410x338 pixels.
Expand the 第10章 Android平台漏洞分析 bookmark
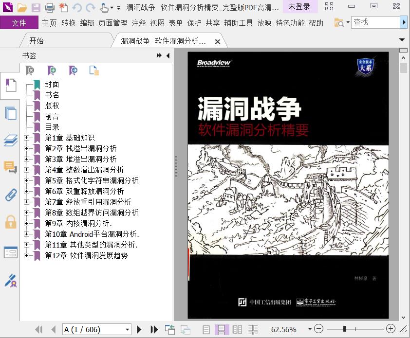26,234
